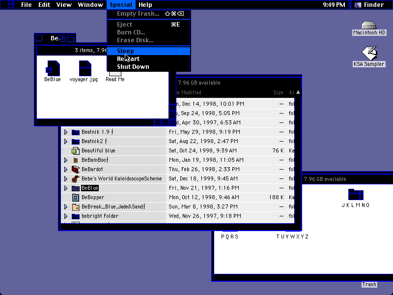Click the date Fri, May 29, 1998, 9:19 PM
The height and width of the screenshot is (295, 393).
point(204,132)
